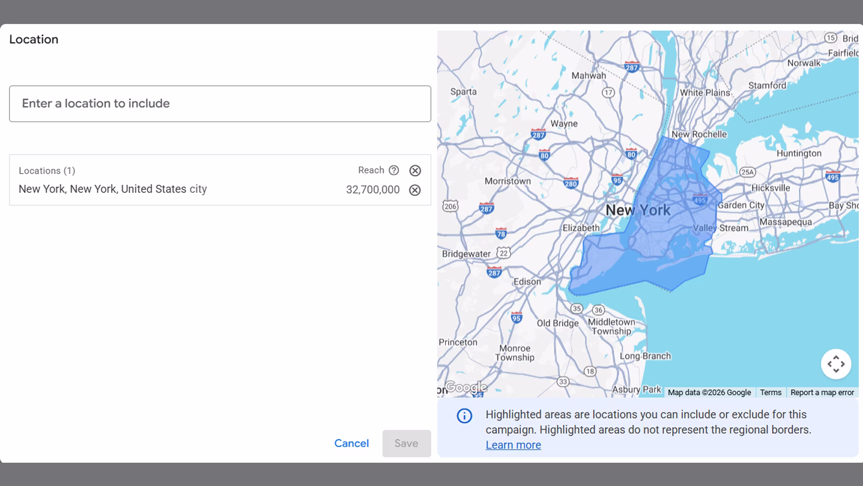This screenshot has width=863, height=486.
Task: Click the Route 206 shield on map
Action: 450,206
